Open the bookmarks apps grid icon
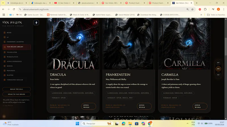 point(4,15)
